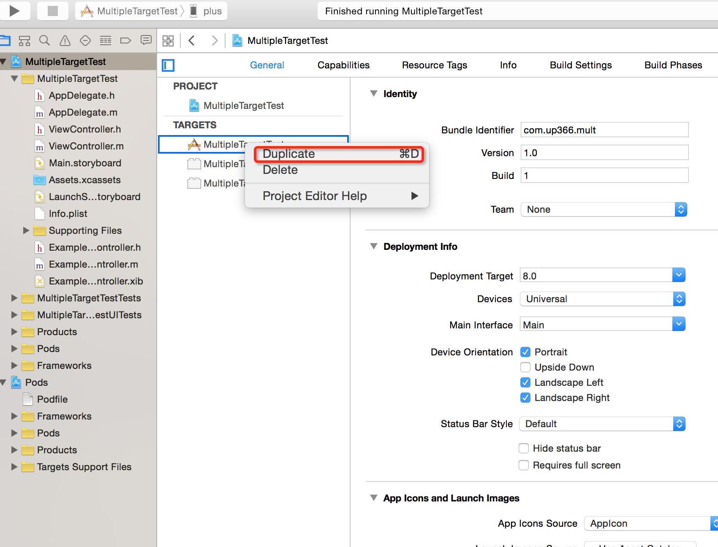Expand the Supporting Files folder

click(26, 230)
